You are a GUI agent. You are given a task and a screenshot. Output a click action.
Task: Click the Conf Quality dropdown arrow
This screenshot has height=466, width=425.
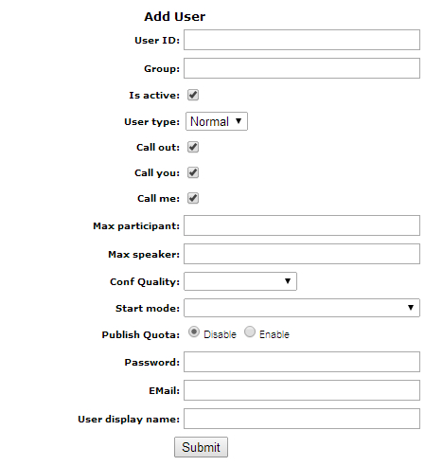point(288,281)
